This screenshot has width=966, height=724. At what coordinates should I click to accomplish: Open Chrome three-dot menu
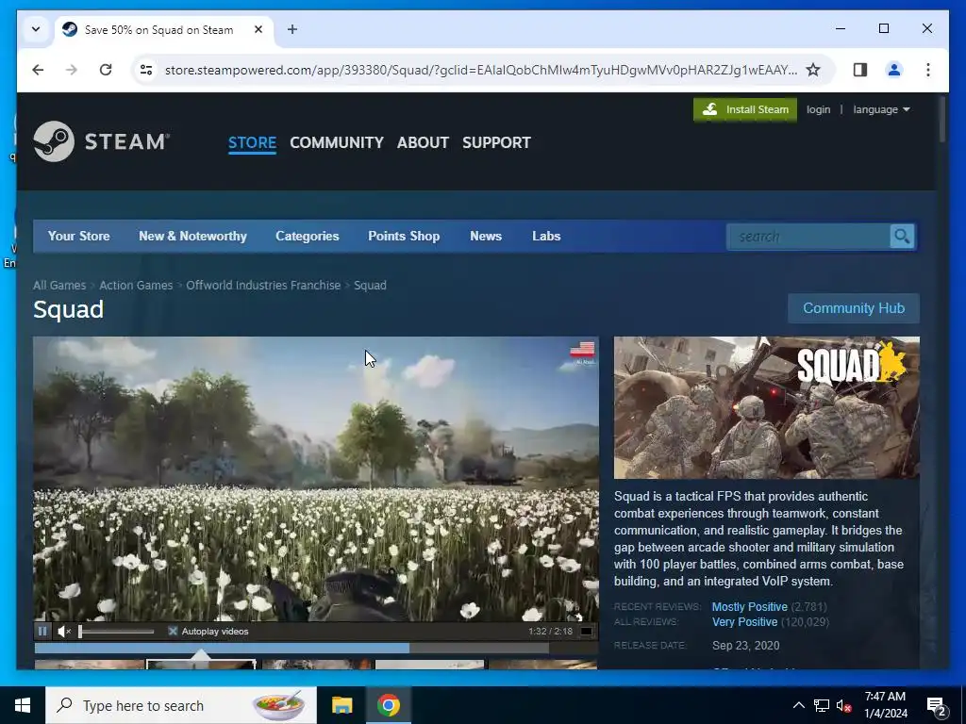928,70
